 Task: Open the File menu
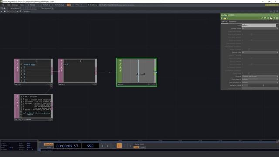click(x=3, y=5)
